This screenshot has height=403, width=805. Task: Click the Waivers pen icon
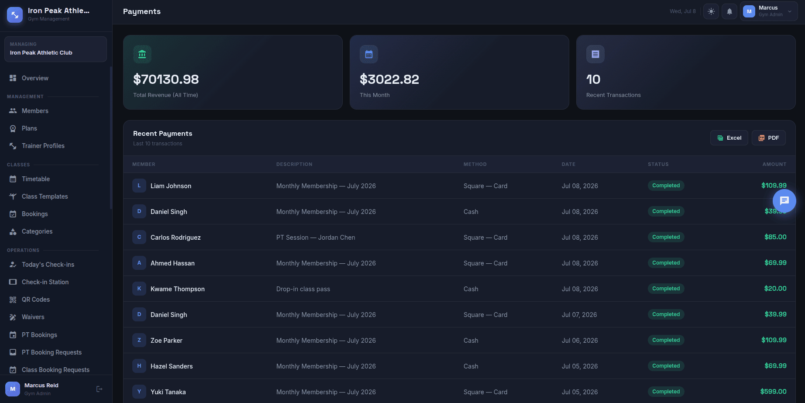pos(13,317)
